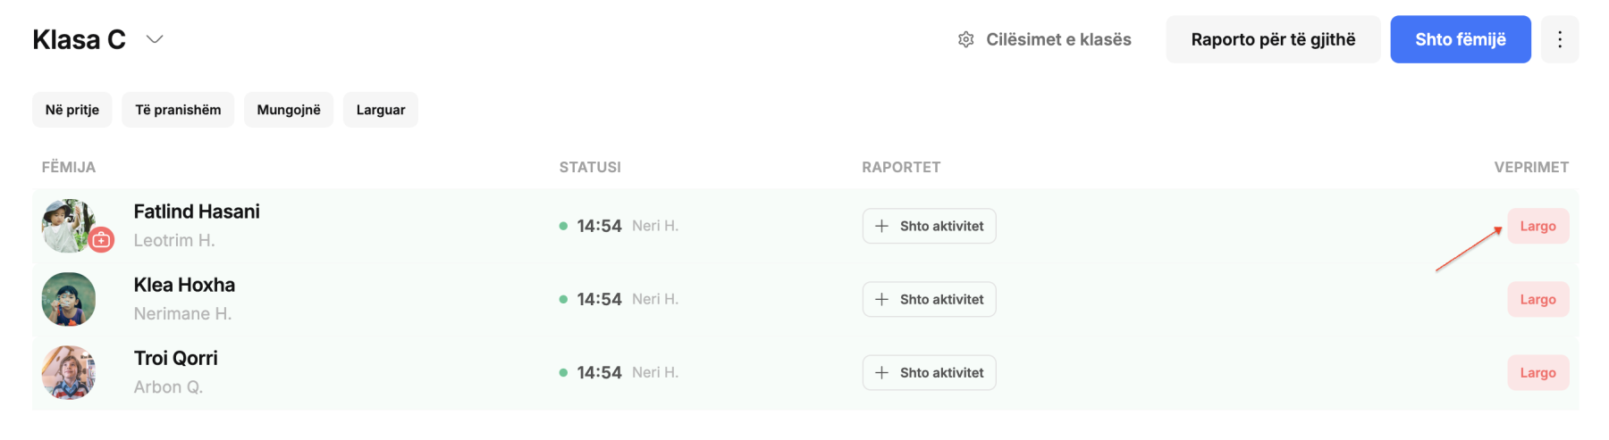
Task: Open the Klasa C class dropdown chevron
Action: 155,39
